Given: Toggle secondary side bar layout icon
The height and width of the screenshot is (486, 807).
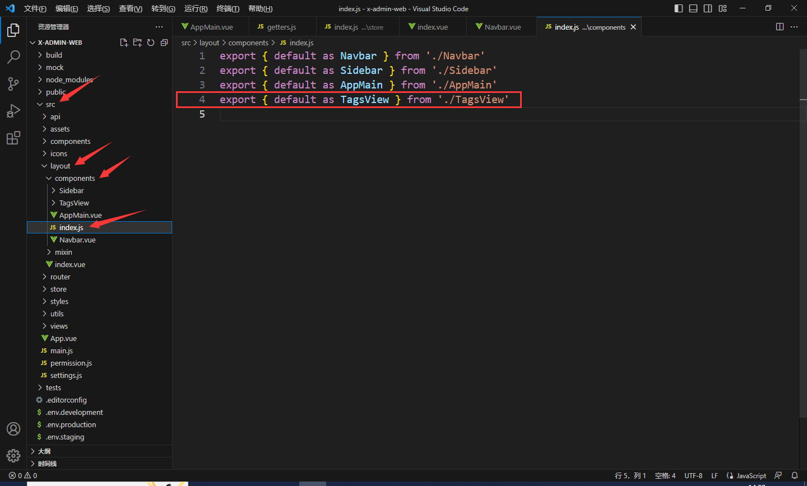Looking at the screenshot, I should pos(708,8).
